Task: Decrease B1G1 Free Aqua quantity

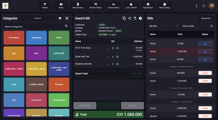Action: [108, 48]
